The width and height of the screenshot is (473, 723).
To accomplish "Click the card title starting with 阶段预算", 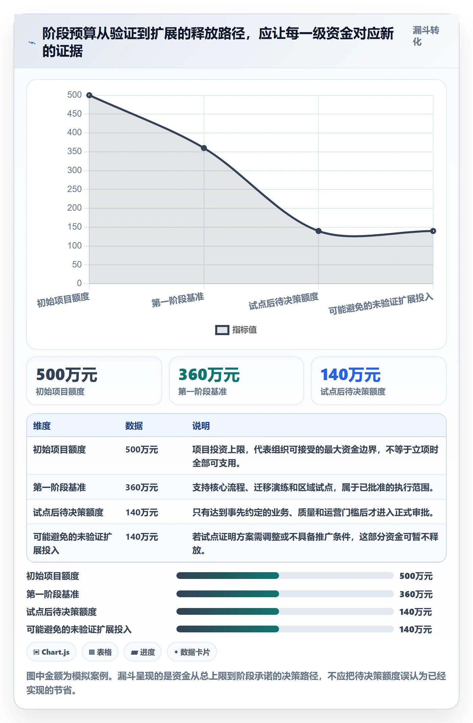I will coord(218,42).
